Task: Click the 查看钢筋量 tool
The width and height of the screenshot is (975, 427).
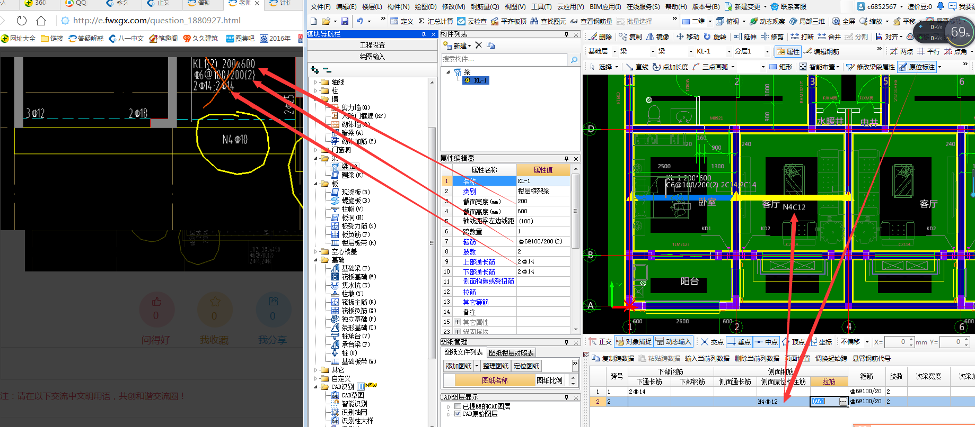Action: 591,21
